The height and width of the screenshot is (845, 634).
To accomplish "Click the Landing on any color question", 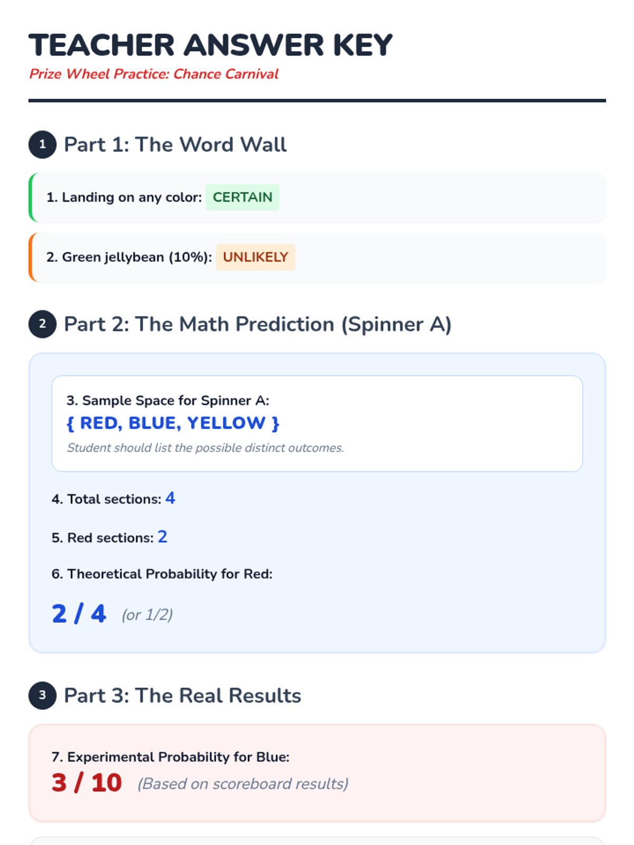I will 124,198.
